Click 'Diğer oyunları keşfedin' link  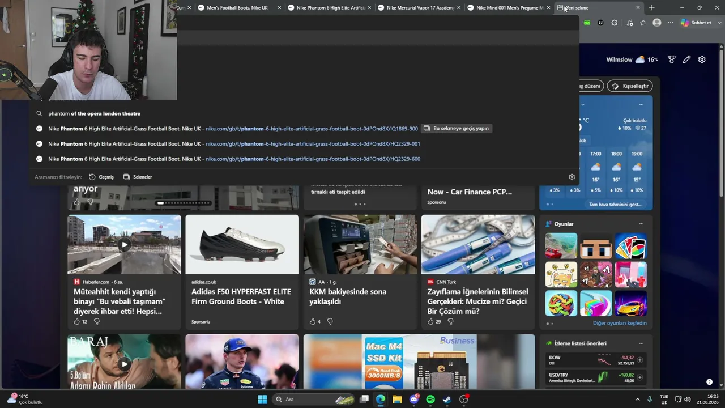point(620,323)
